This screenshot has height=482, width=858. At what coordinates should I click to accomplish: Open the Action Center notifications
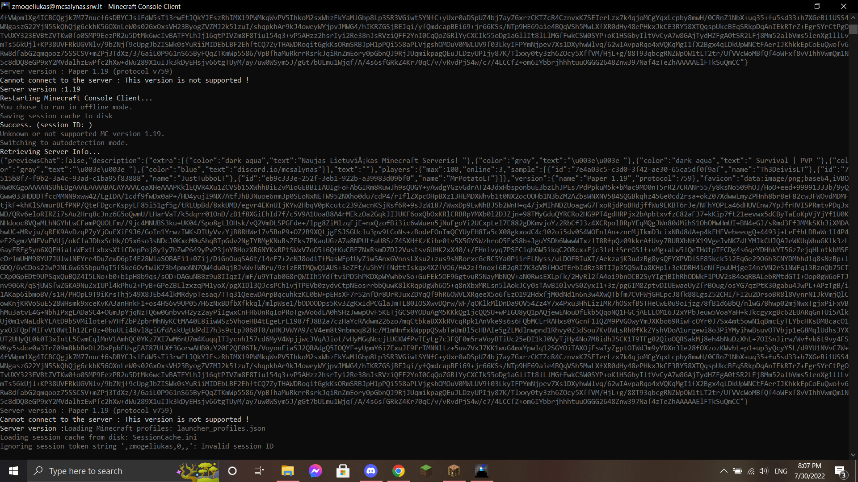pos(839,471)
